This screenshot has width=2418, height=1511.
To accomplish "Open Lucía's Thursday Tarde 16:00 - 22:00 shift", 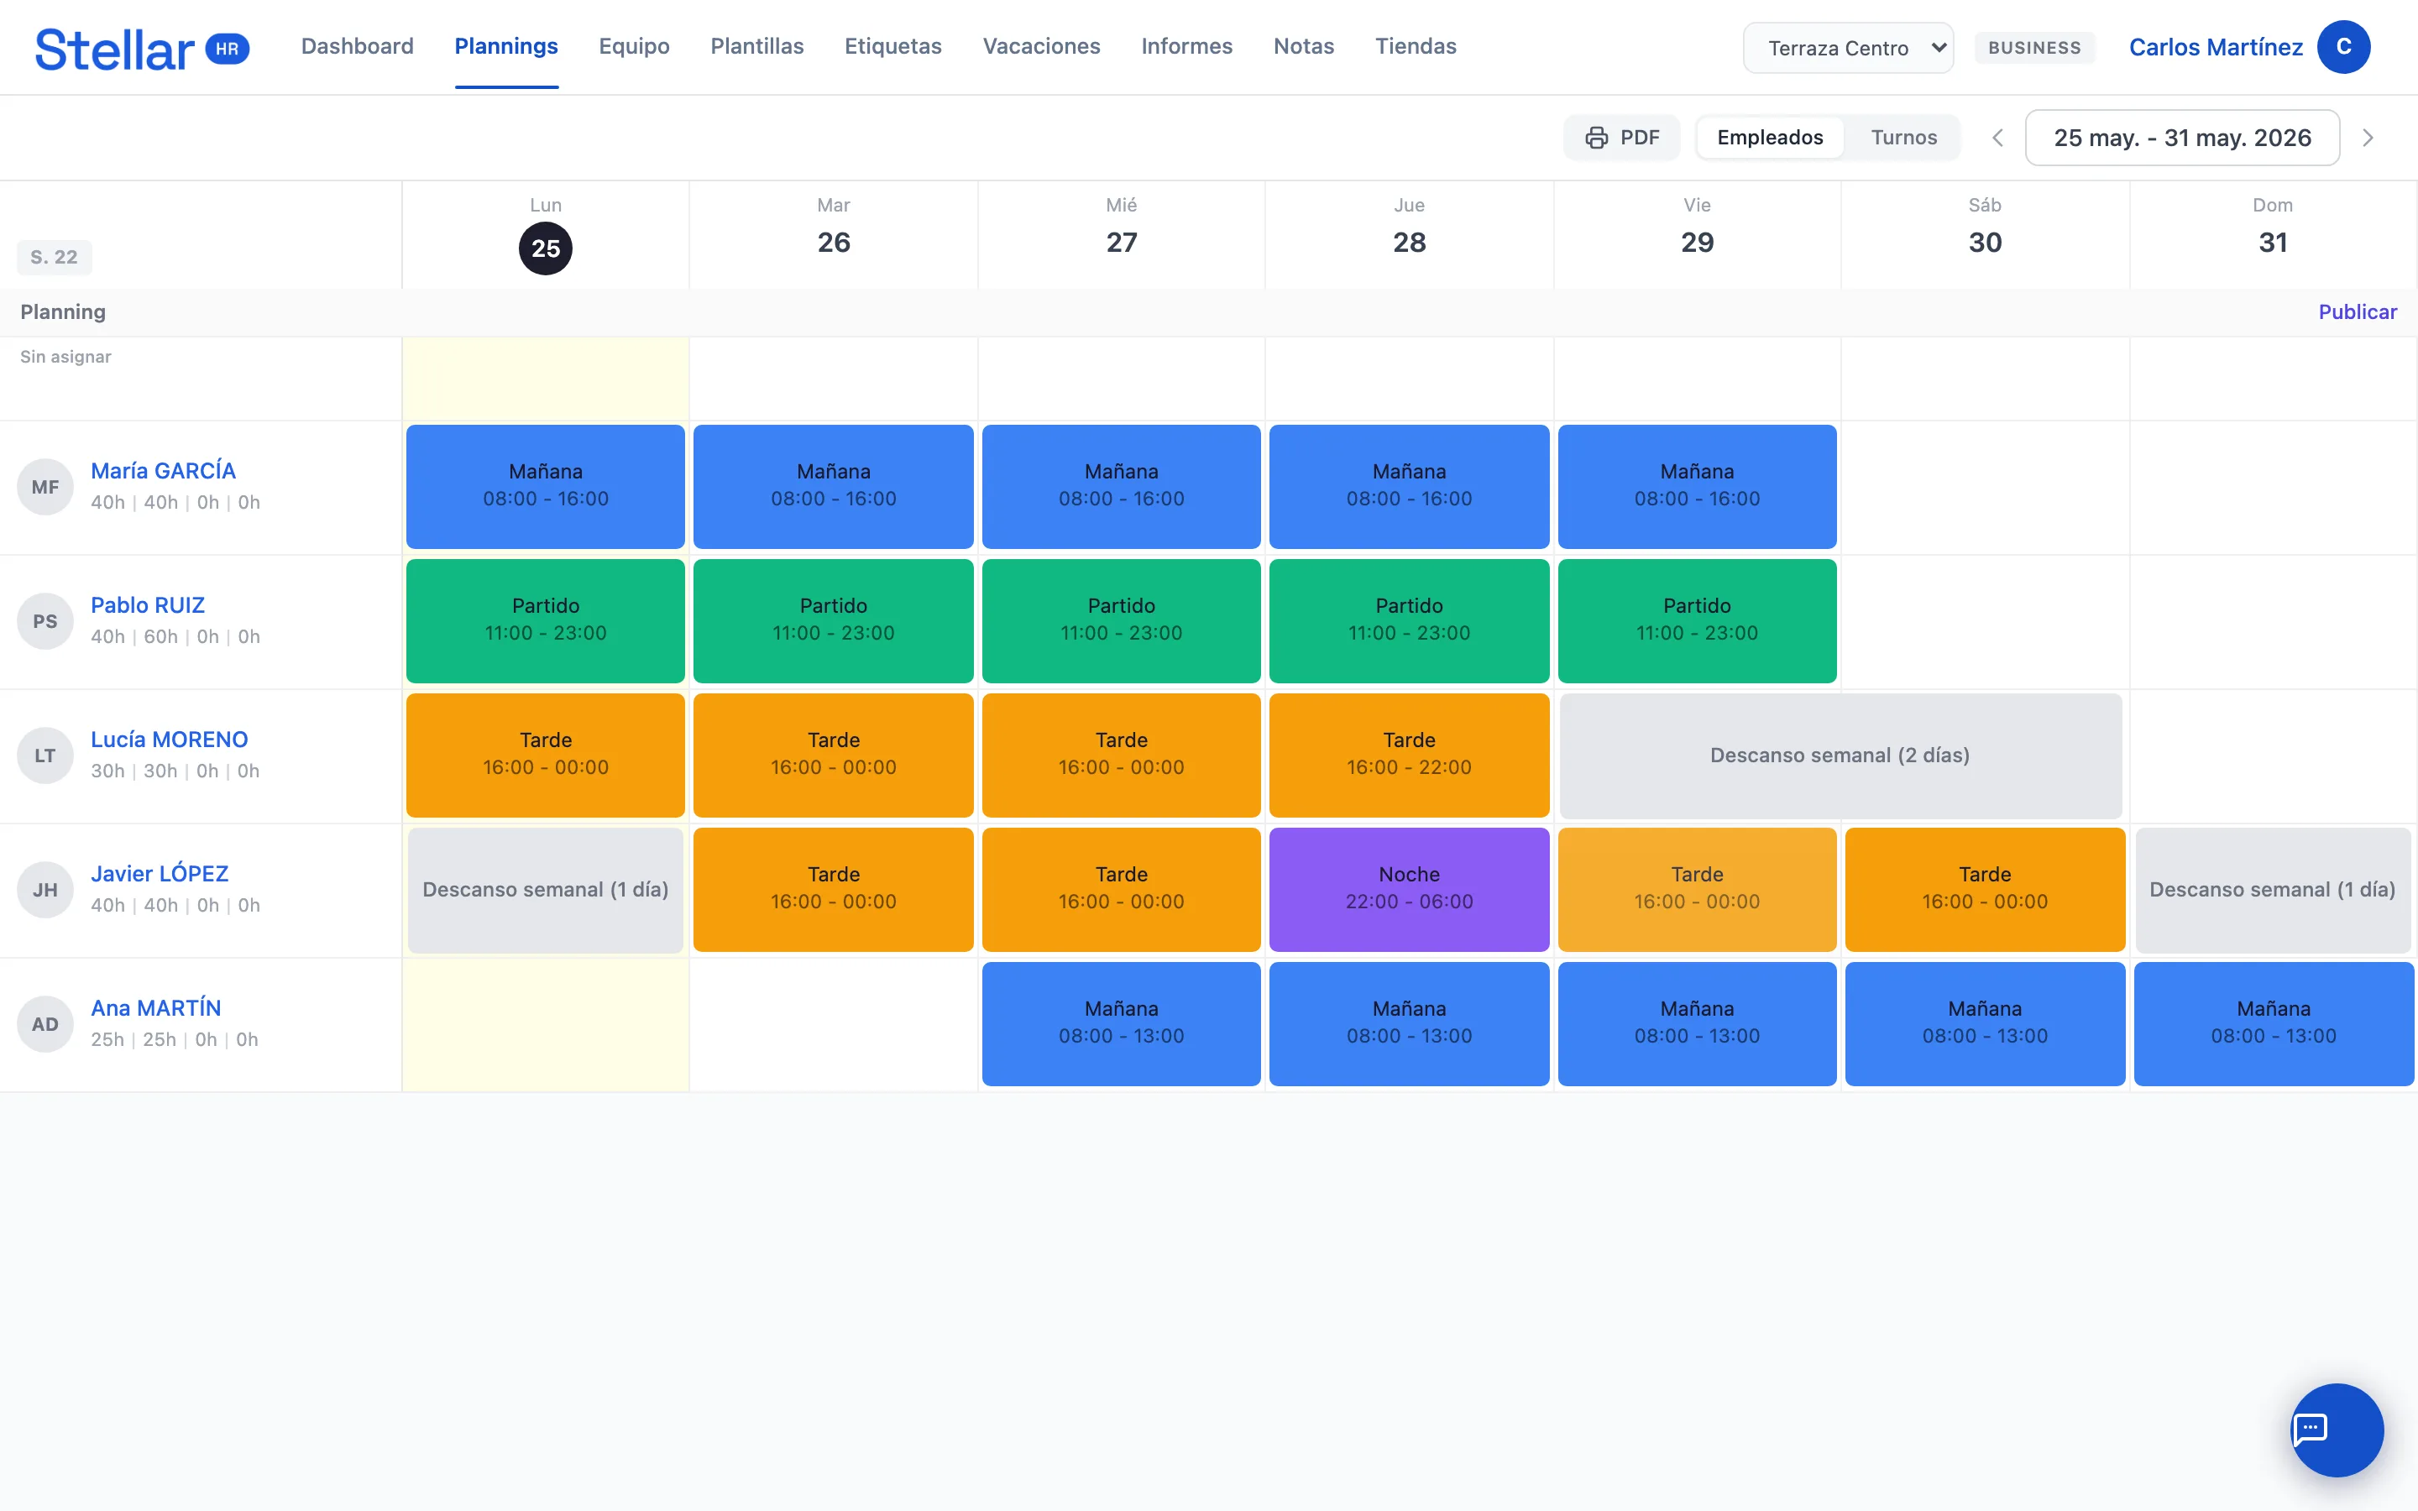I will pyautogui.click(x=1409, y=755).
